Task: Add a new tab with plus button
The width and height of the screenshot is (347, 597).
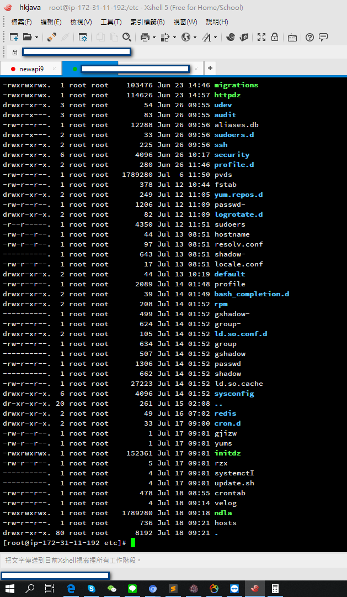Action: tap(210, 69)
